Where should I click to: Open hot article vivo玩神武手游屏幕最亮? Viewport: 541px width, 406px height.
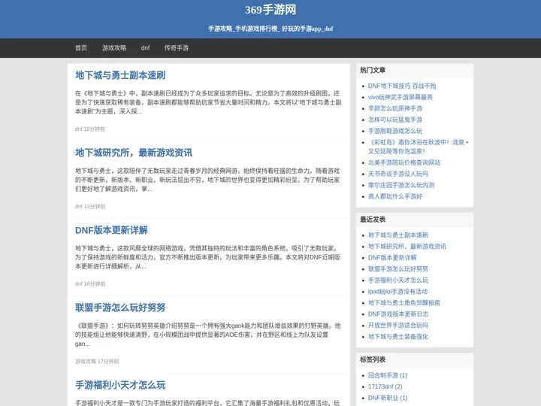(400, 97)
